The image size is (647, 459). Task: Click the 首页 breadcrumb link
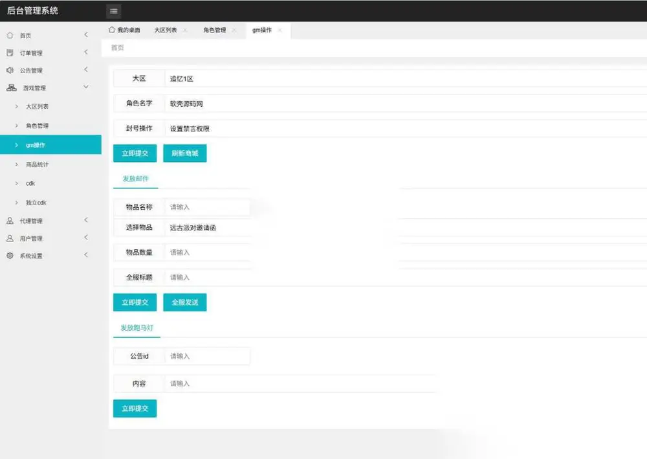pyautogui.click(x=118, y=47)
